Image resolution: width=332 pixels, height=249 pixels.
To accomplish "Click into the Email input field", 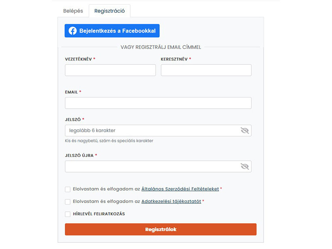I will click(158, 103).
